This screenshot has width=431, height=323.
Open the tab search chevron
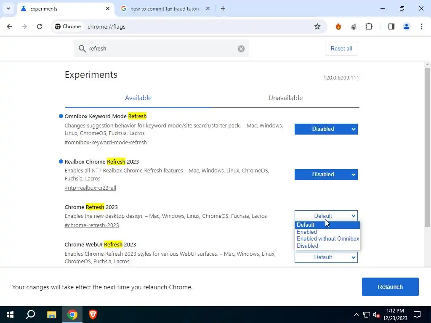click(8, 8)
